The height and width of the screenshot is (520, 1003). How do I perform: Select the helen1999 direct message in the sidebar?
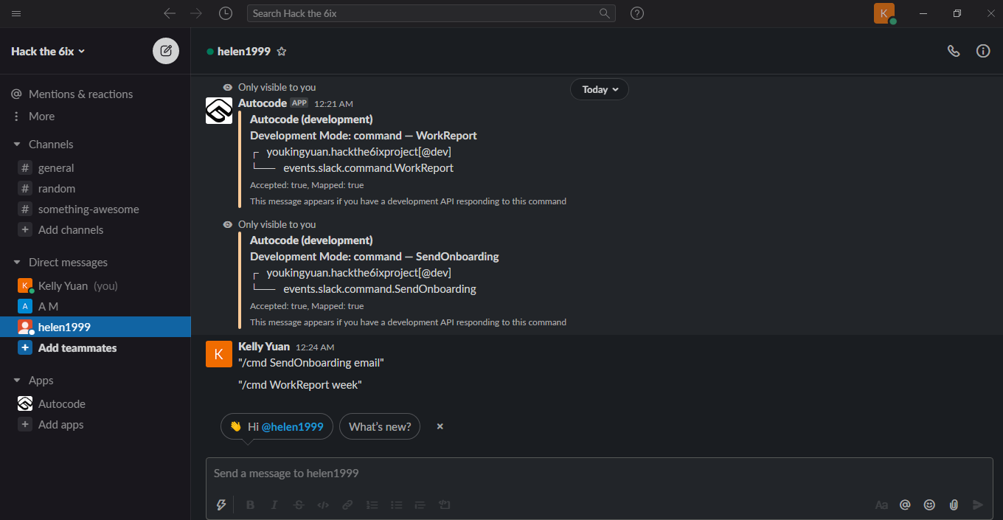95,327
